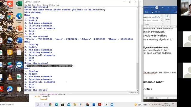Screen dimensions: 191x107
Task: Show hidden system tray icons
Action: [x=150, y=104]
